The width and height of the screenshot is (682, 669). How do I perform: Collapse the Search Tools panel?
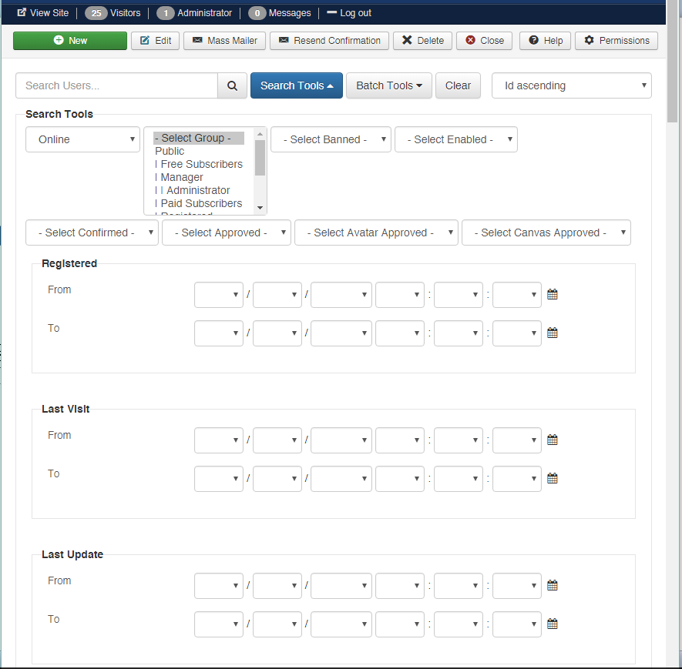(297, 85)
